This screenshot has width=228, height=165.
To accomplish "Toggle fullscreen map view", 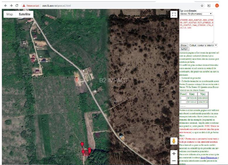I will (174, 14).
